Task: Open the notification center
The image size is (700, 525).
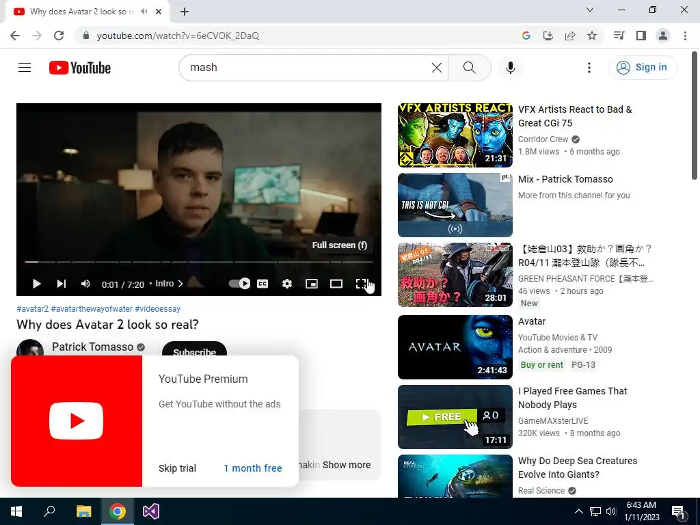Action: [678, 512]
